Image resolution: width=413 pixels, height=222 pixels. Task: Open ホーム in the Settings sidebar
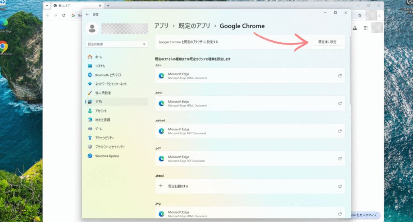[x=117, y=57]
